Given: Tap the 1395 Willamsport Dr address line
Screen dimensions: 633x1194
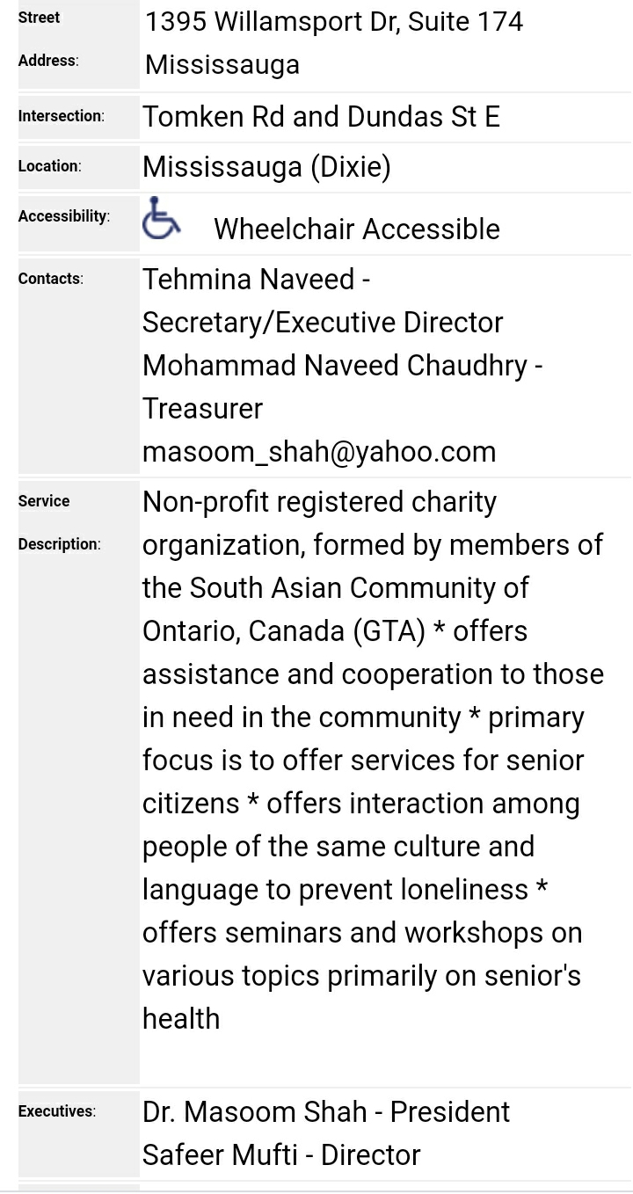Looking at the screenshot, I should tap(333, 22).
